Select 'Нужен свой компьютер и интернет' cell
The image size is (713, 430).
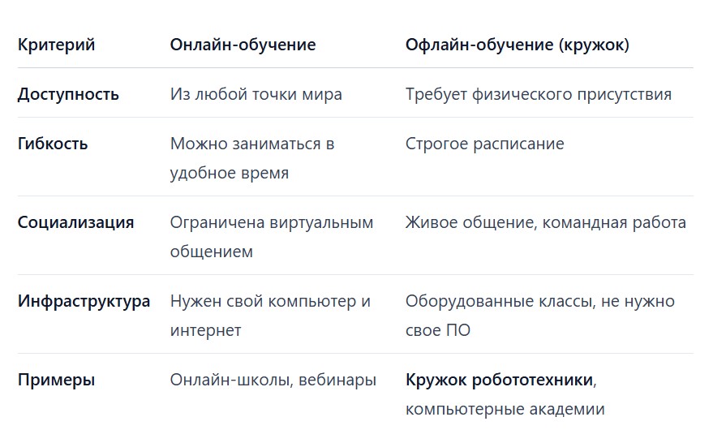click(270, 316)
